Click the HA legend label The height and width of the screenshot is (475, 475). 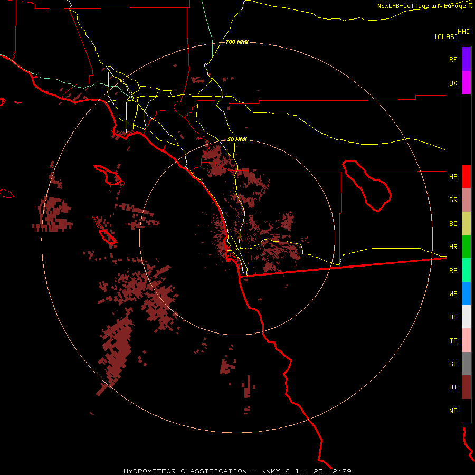click(453, 176)
